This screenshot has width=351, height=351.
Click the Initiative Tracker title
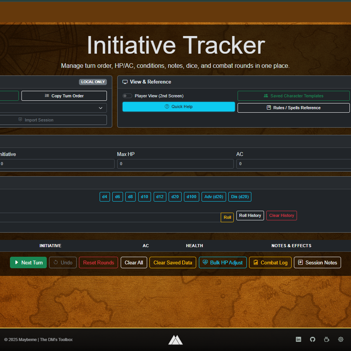pos(176,46)
